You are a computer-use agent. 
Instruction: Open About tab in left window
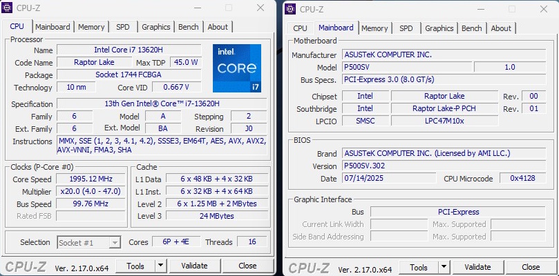tap(218, 27)
